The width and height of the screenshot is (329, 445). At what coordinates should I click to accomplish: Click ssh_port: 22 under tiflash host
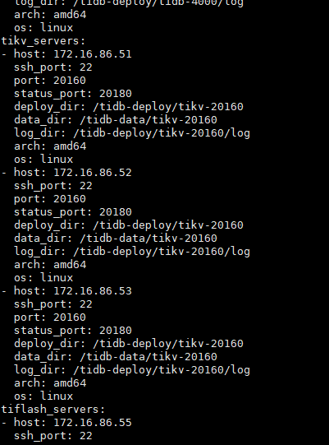(x=53, y=436)
